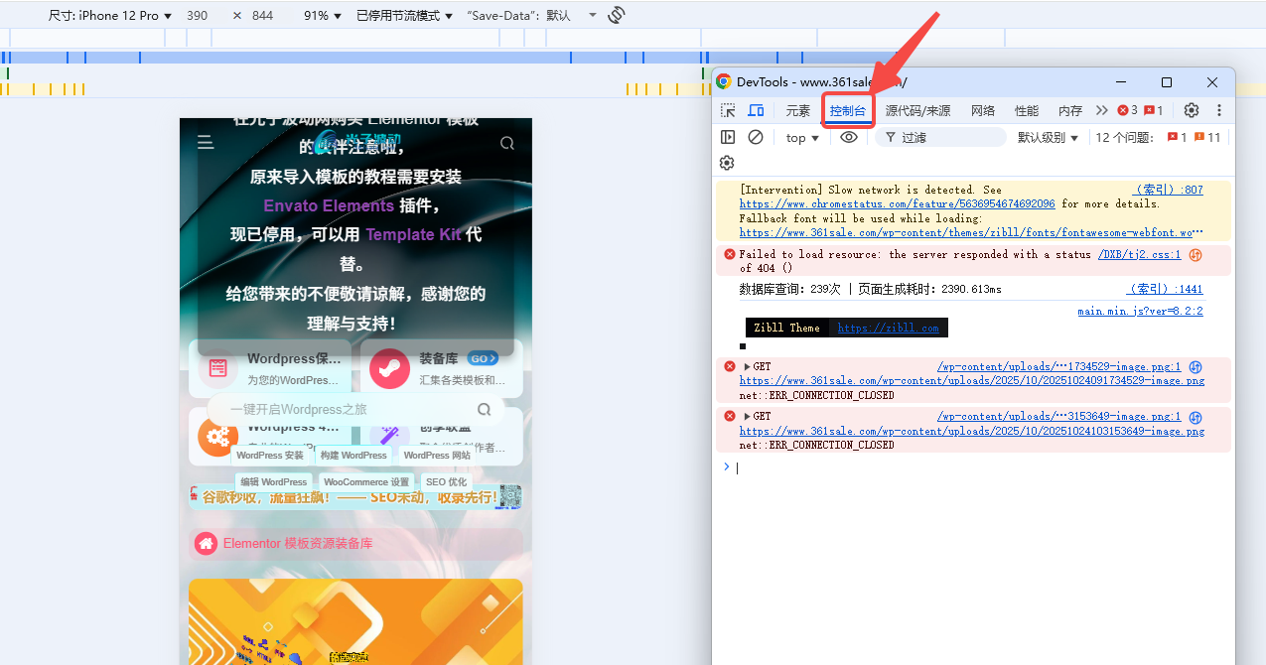
Task: Open the main.min.js?ver=8.2:2 link
Action: [1140, 311]
